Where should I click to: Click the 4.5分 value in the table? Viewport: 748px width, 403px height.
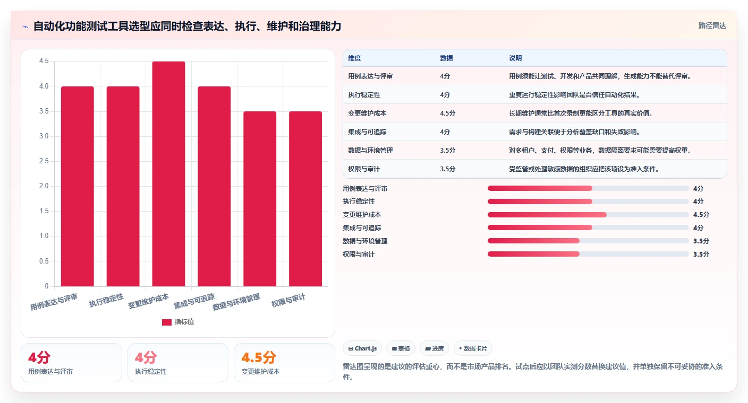coord(447,113)
